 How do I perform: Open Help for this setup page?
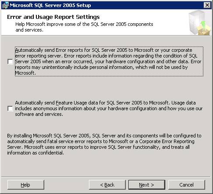point(25,185)
